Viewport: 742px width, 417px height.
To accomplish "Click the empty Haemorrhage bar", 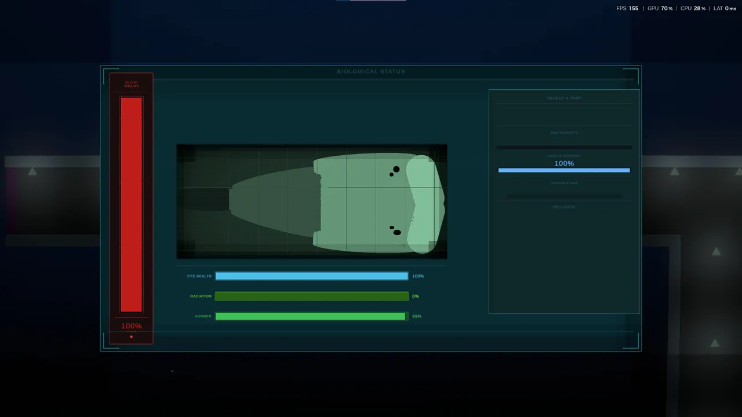I will pos(564,196).
